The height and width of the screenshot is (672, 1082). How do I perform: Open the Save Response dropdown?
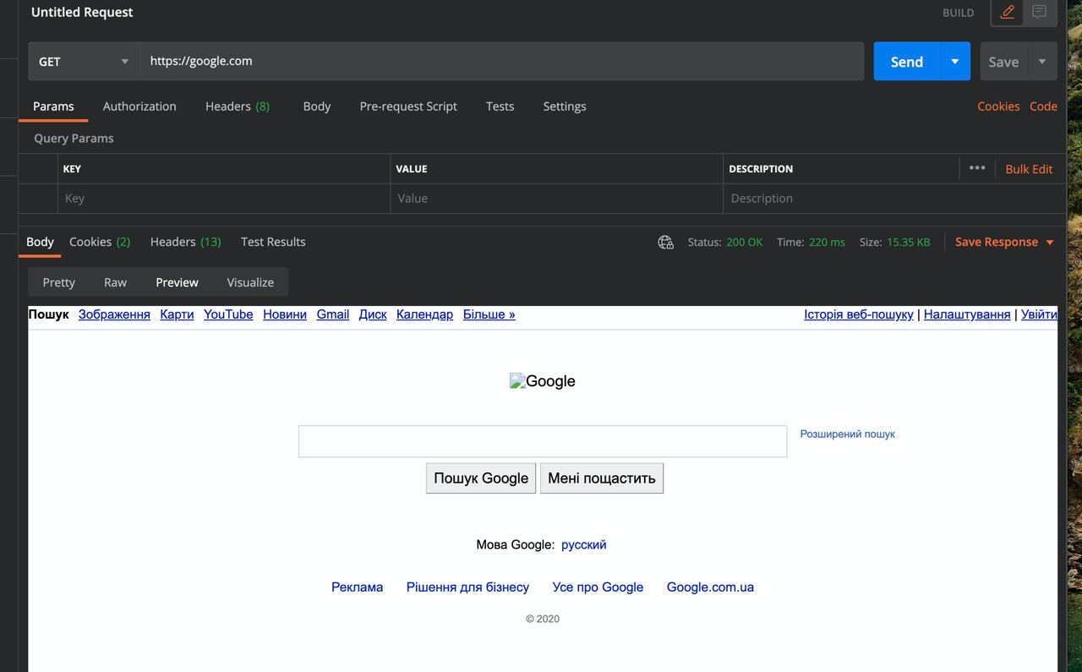tap(1005, 242)
